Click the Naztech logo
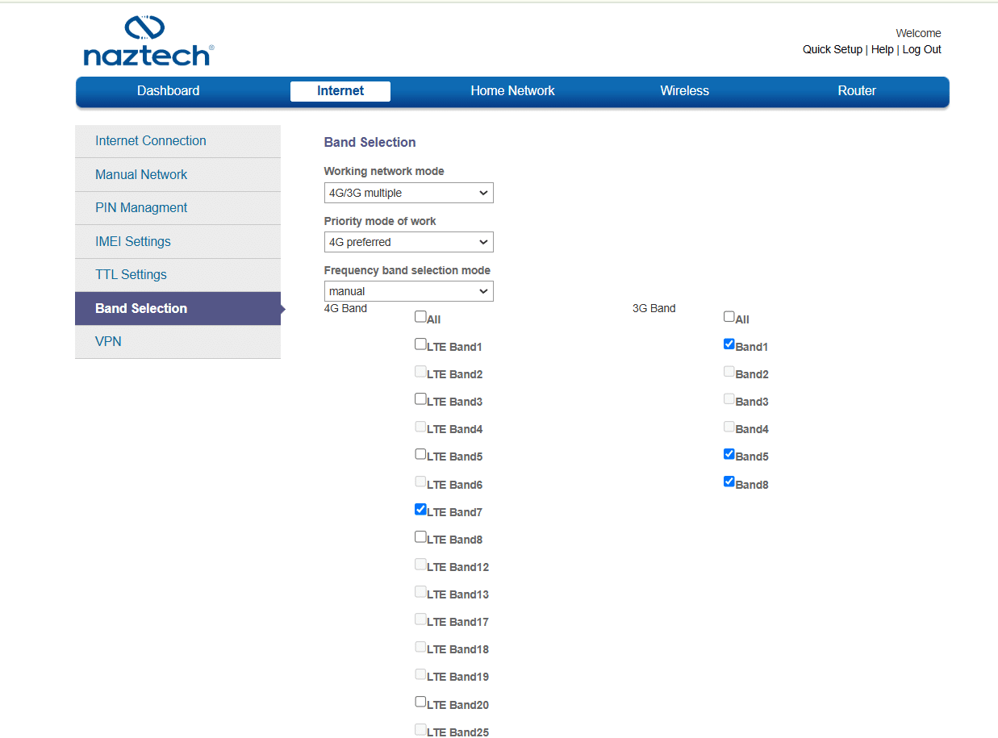Image resolution: width=998 pixels, height=738 pixels. pyautogui.click(x=148, y=42)
